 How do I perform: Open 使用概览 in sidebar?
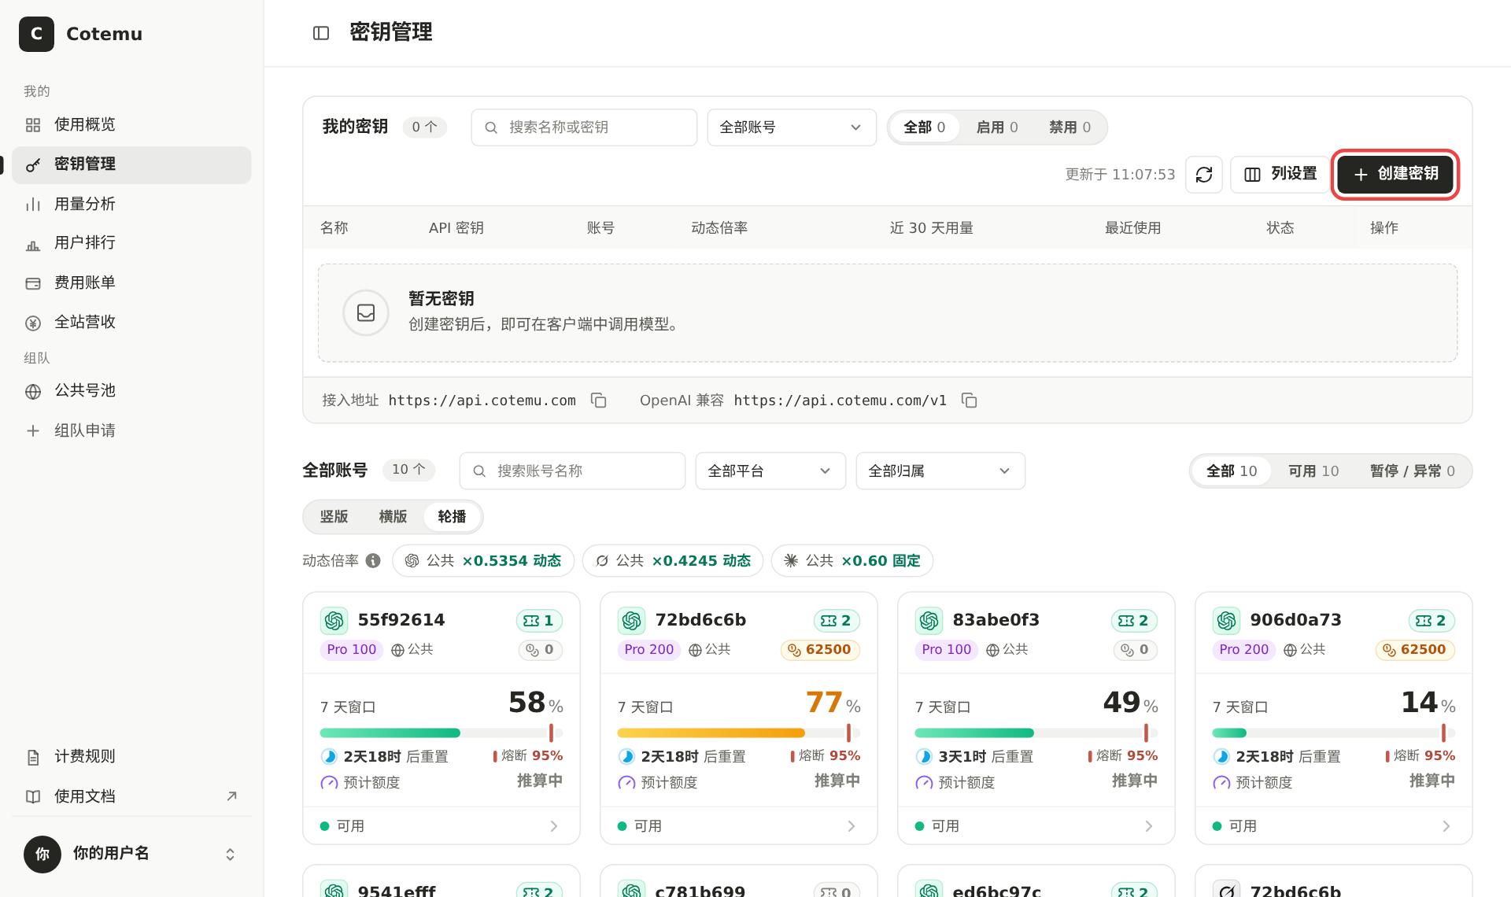[131, 125]
